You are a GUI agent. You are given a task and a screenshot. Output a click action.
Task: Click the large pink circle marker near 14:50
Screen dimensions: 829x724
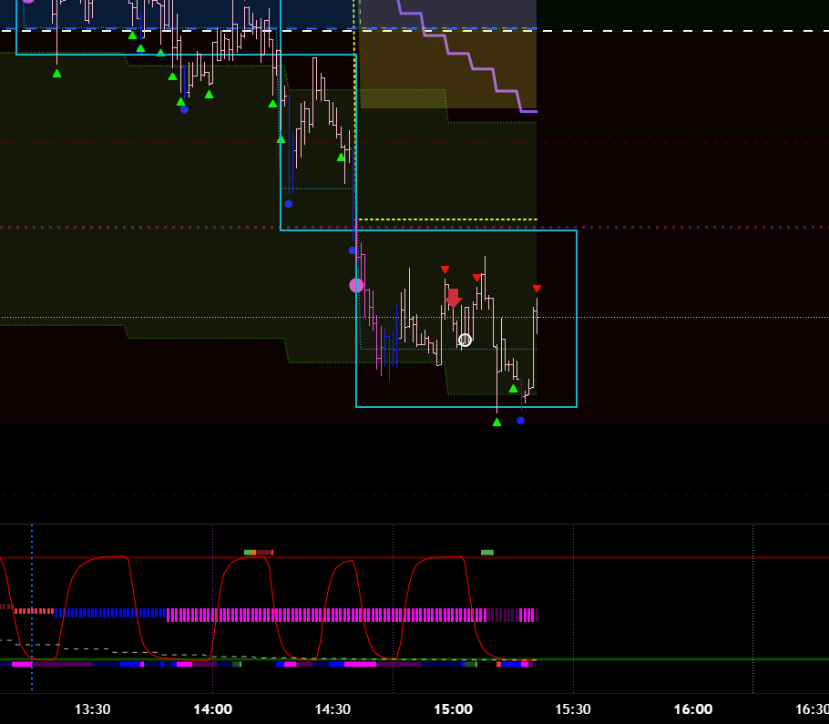click(x=356, y=285)
